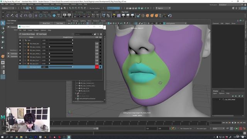Click red Edit button on BS_Head_Teeth row
This screenshot has width=247, height=139.
pos(97,67)
